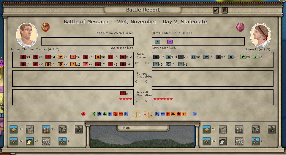The width and height of the screenshot is (286, 155).
Task: Select the teal star leader icon
Action: (157, 41)
